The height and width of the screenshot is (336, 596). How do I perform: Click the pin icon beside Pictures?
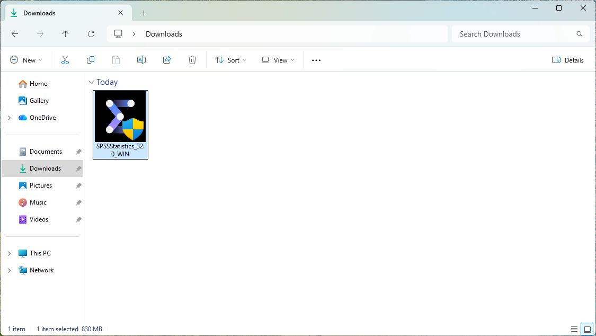(79, 185)
